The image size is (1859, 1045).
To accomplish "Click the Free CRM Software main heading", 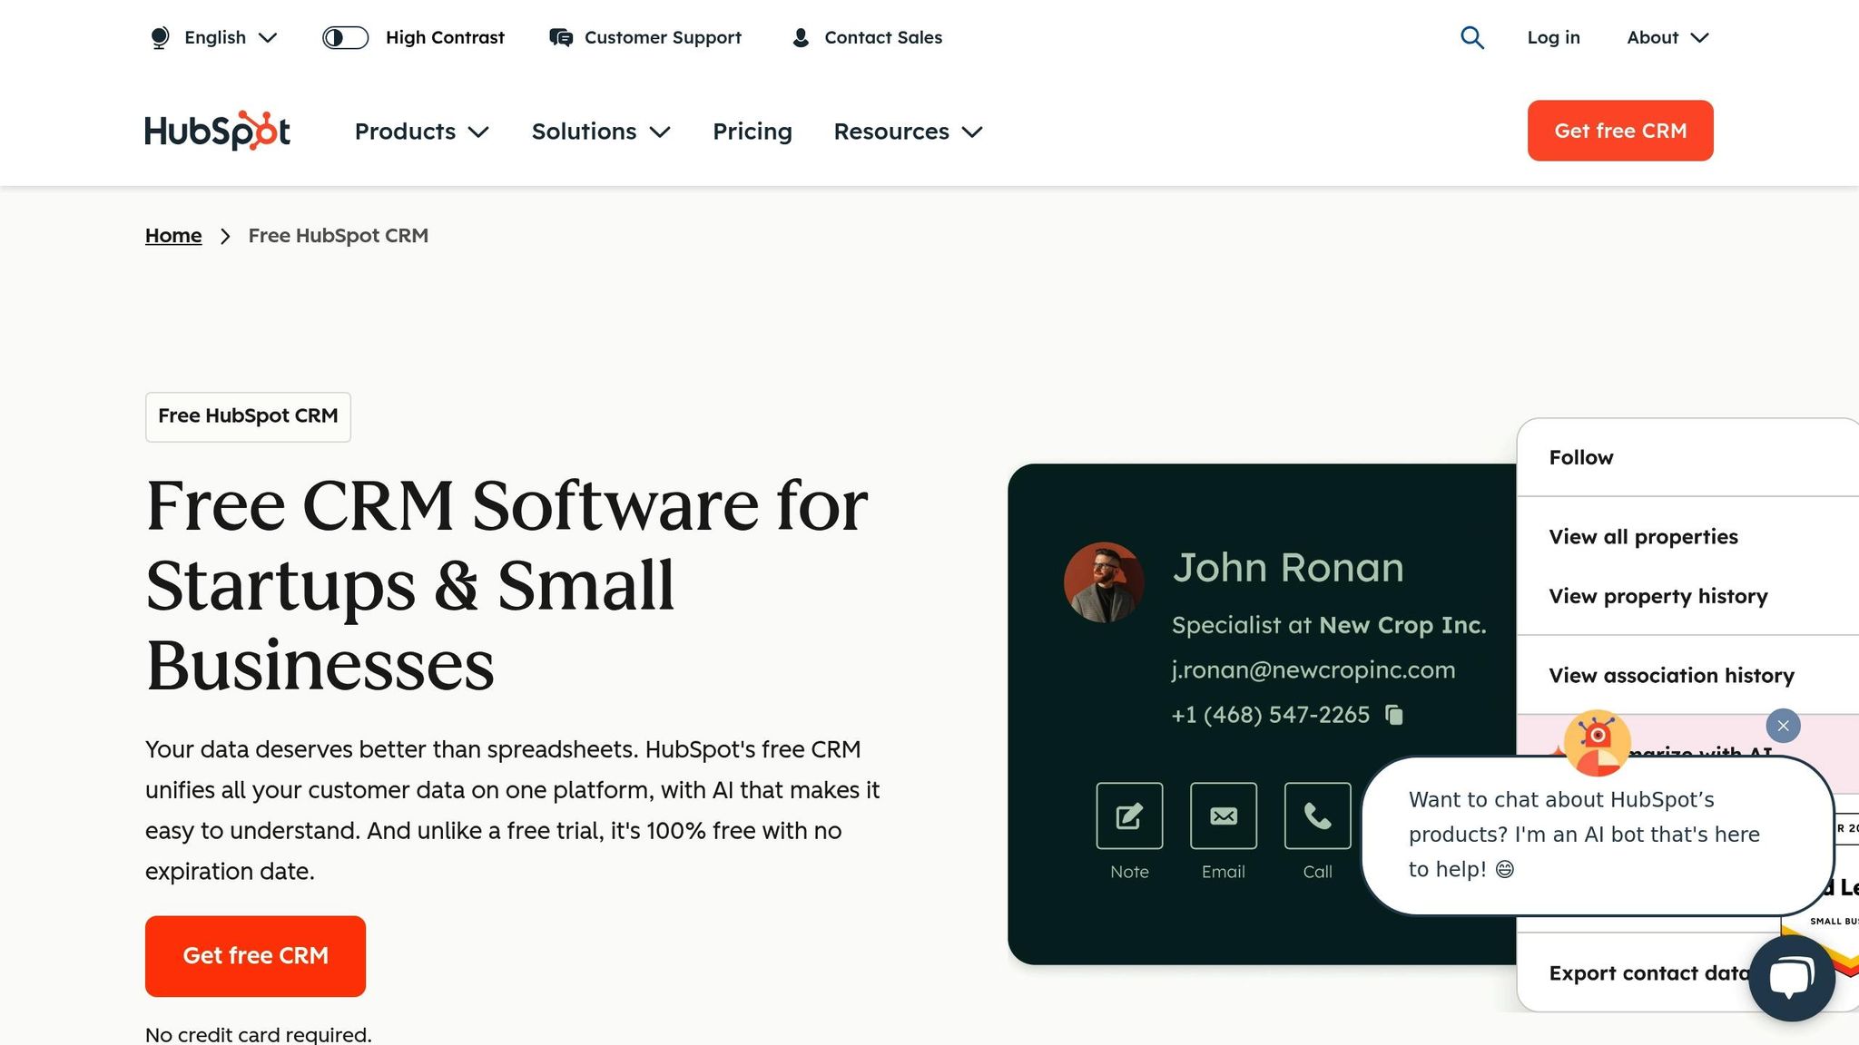I will coord(507,585).
